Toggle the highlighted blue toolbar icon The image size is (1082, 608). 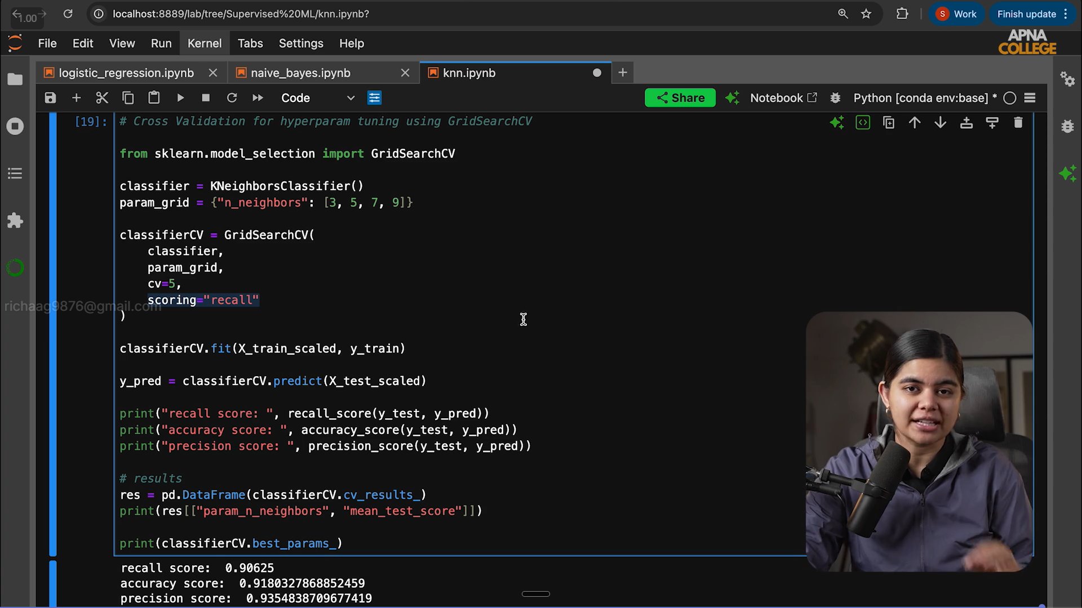pyautogui.click(x=374, y=98)
